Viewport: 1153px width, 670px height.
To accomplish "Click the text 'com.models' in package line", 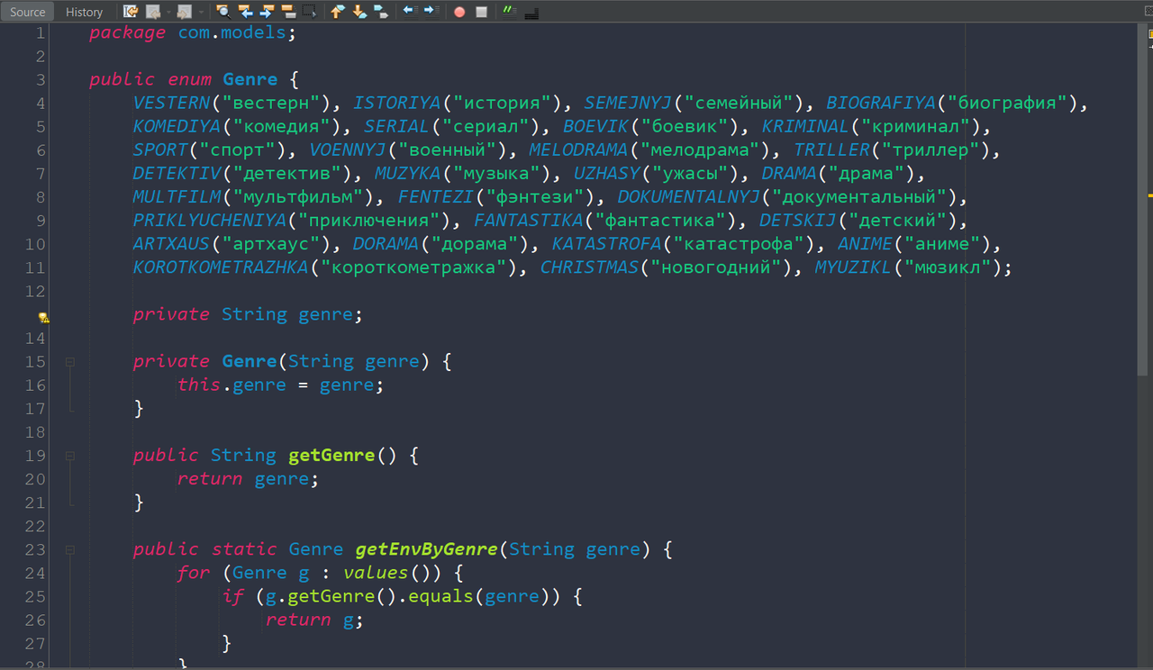I will (232, 32).
